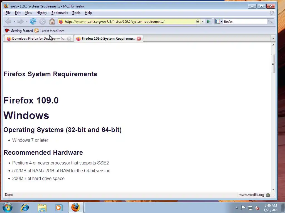Image resolution: width=285 pixels, height=213 pixels.
Task: Open the Back history dropdown arrow
Action: pyautogui.click(x=14, y=21)
